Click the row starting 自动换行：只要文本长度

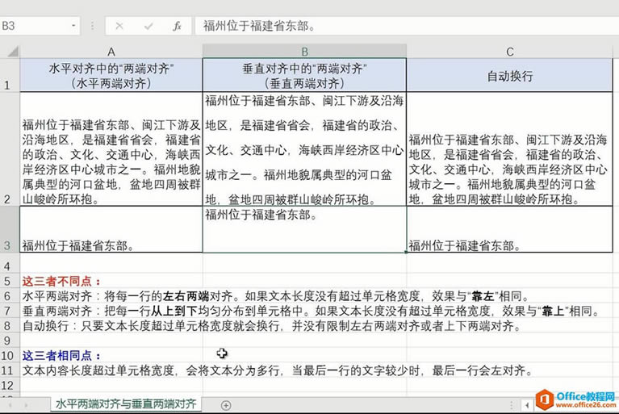pyautogui.click(x=272, y=326)
